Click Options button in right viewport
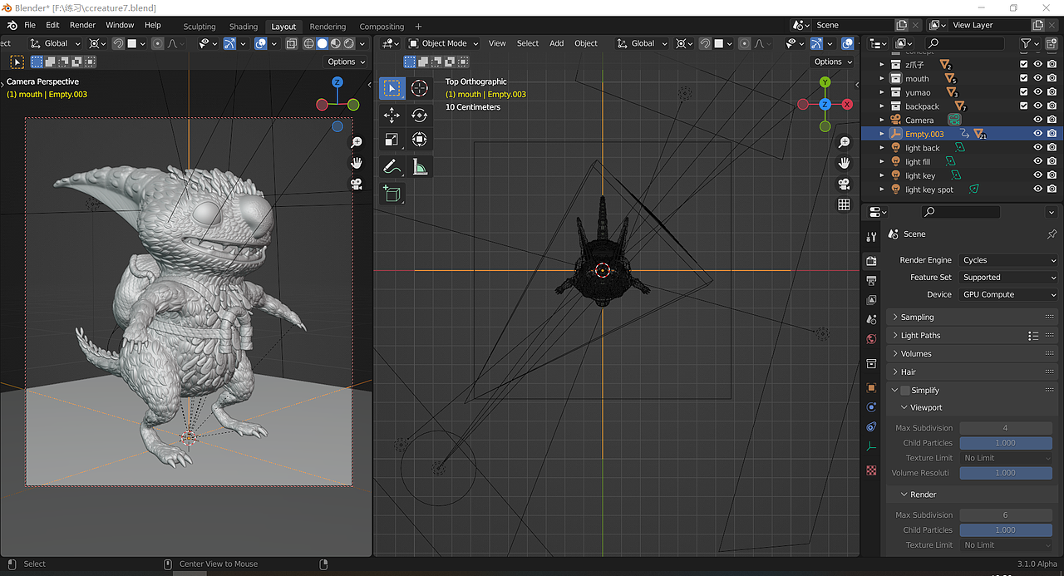This screenshot has height=576, width=1064. 832,62
